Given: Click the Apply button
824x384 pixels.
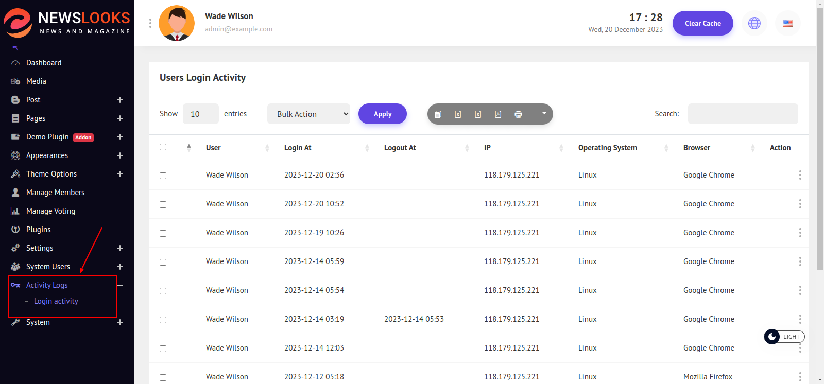Looking at the screenshot, I should pos(383,114).
